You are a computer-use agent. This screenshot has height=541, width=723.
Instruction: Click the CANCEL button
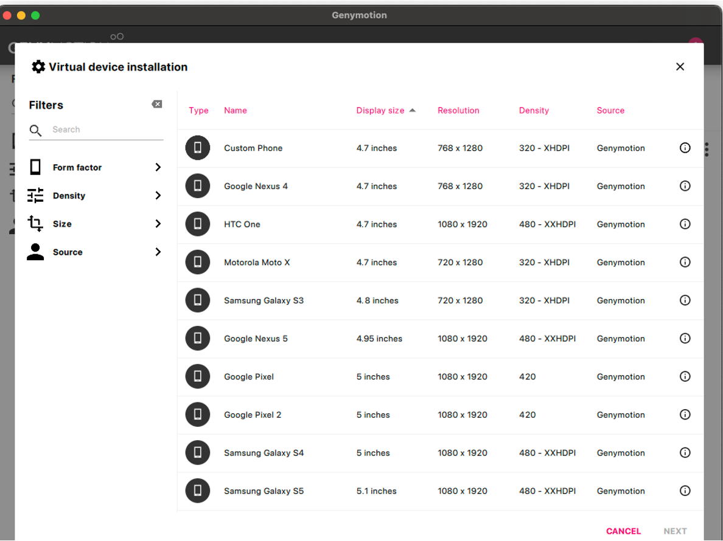tap(623, 531)
